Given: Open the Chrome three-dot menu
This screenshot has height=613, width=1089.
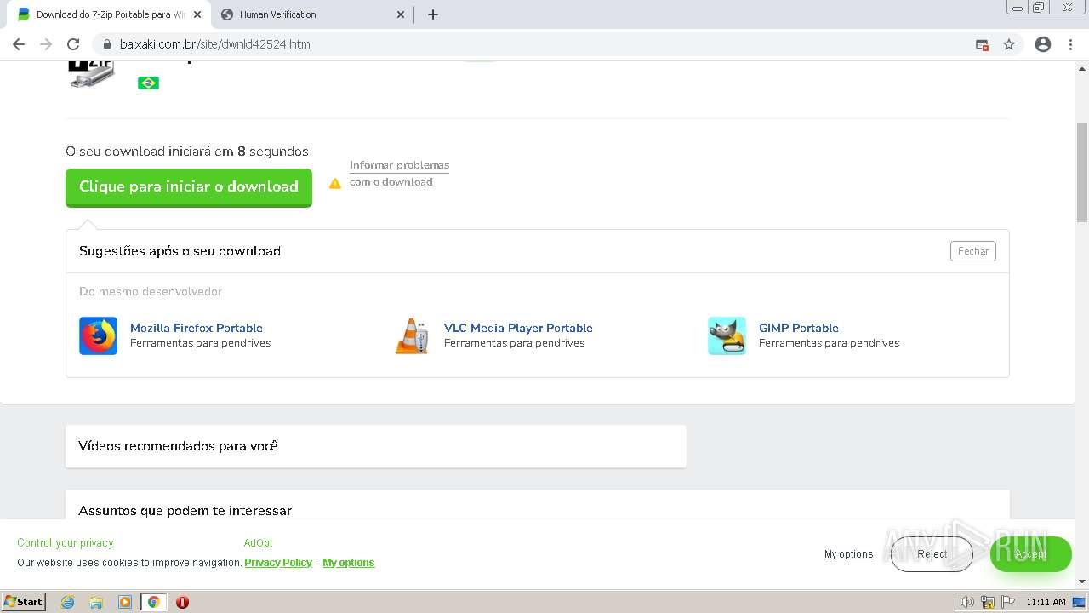Looking at the screenshot, I should [1070, 44].
